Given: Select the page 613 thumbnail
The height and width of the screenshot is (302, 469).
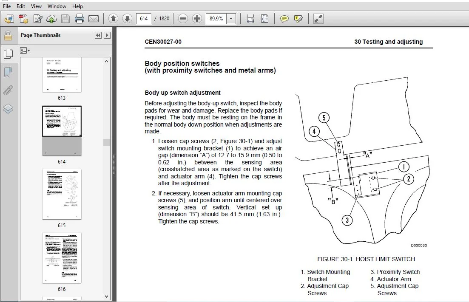Looking at the screenshot, I should click(x=62, y=74).
